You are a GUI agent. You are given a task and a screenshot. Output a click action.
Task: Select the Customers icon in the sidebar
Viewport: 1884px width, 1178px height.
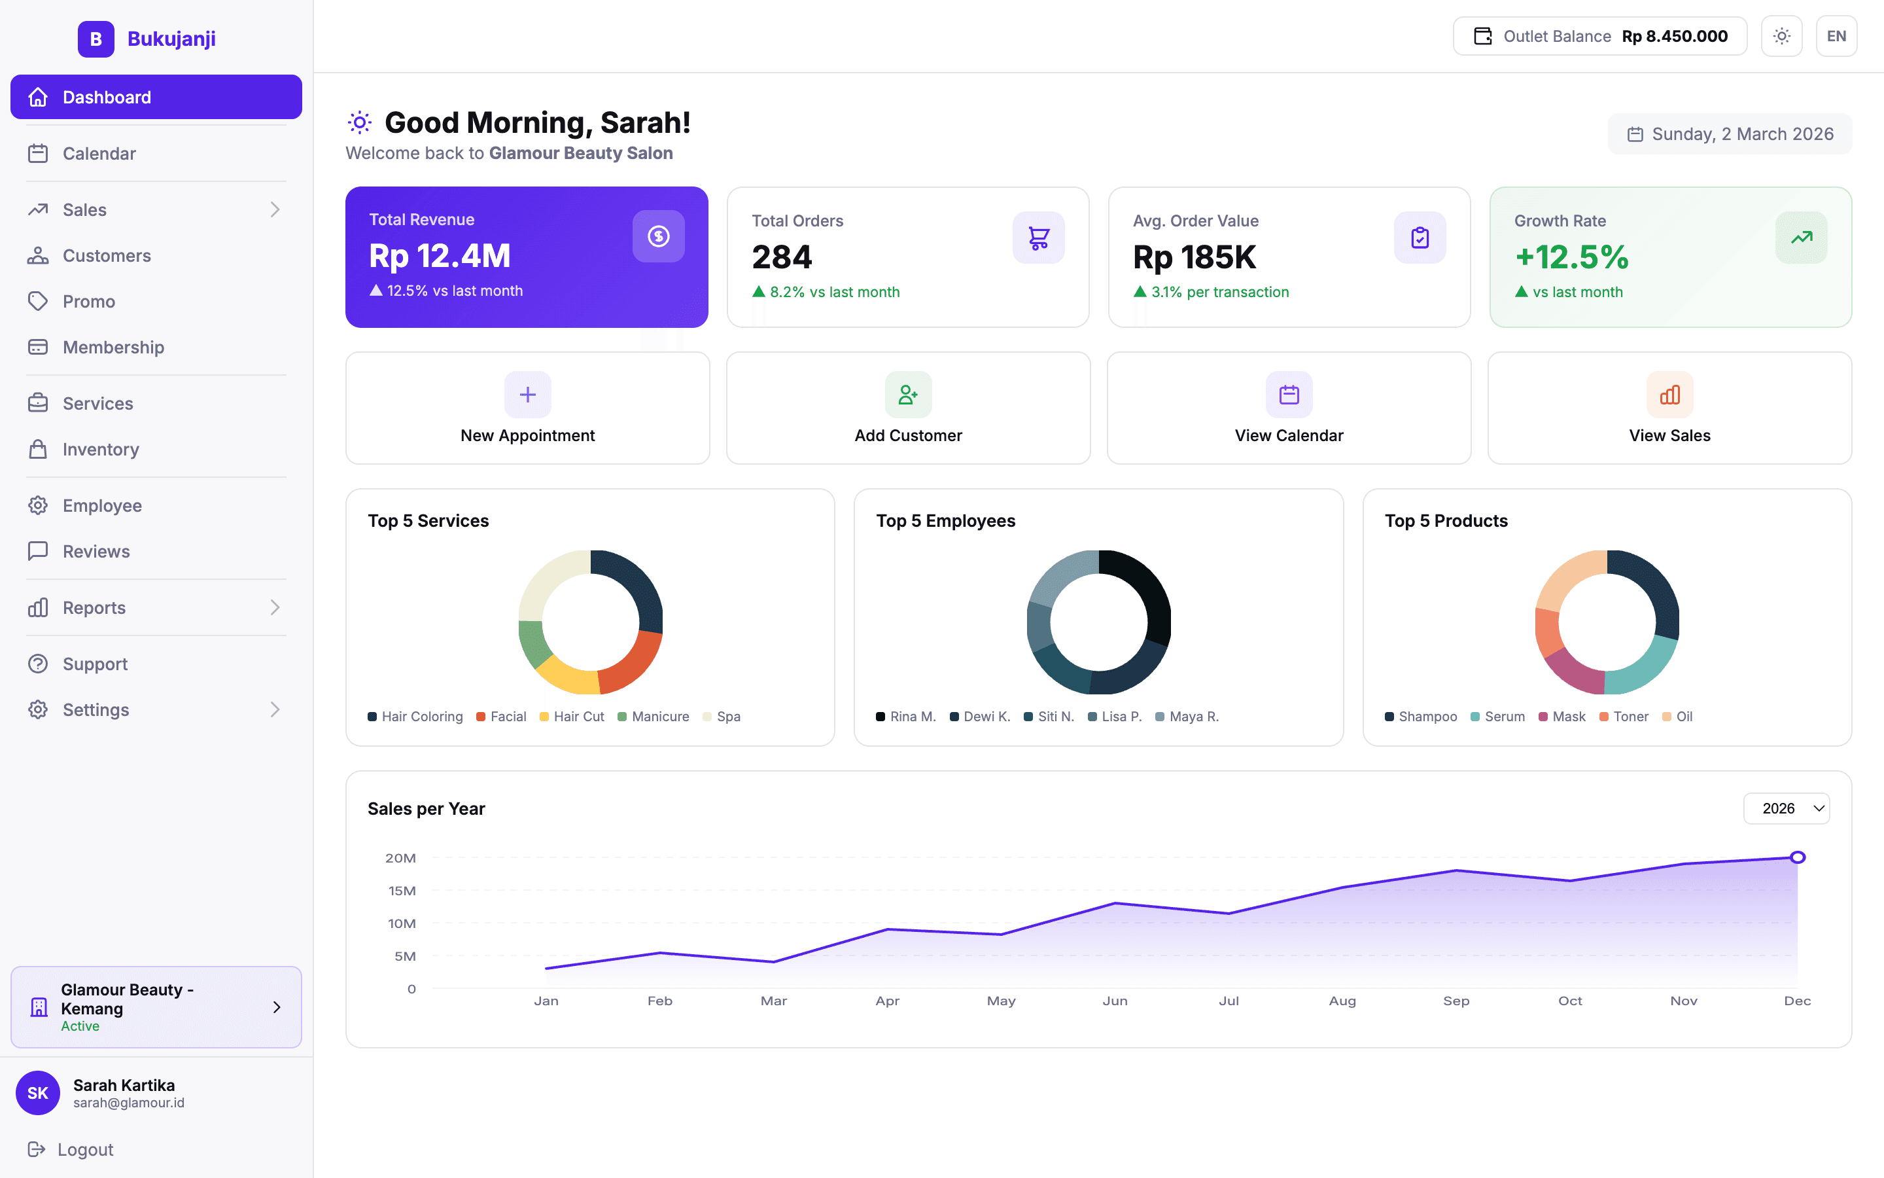point(38,255)
